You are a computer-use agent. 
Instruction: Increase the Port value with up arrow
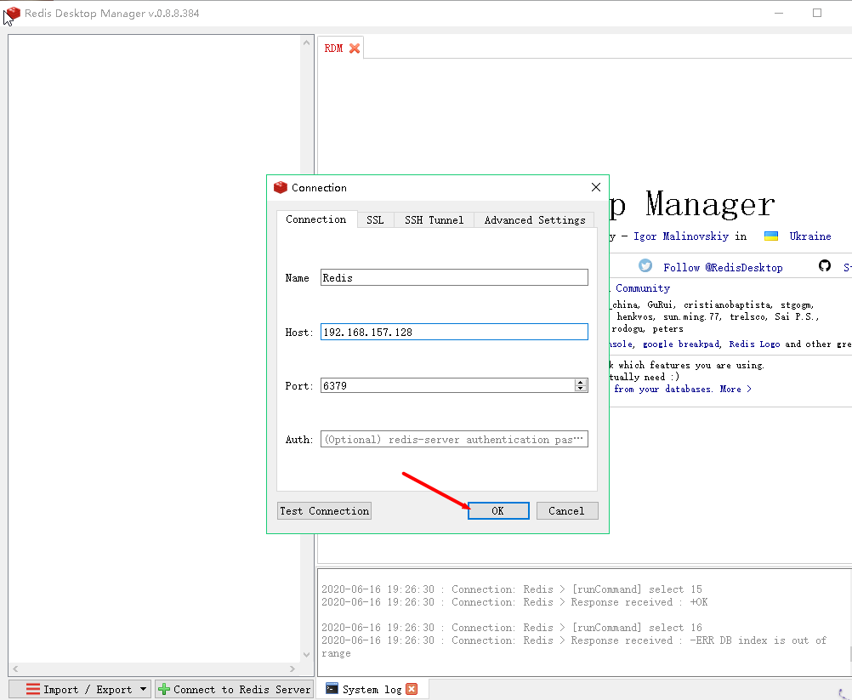point(580,382)
